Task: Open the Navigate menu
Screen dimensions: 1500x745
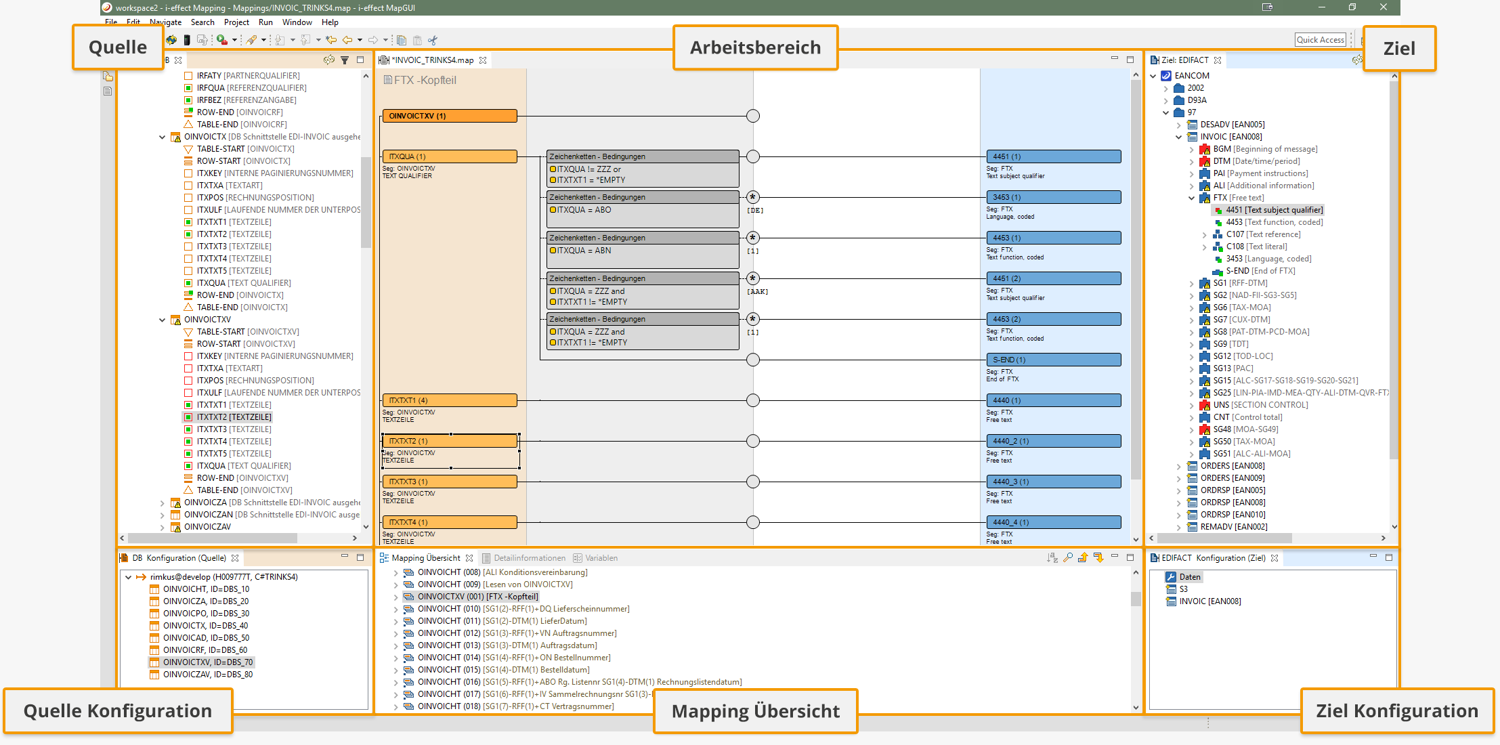Action: tap(166, 22)
